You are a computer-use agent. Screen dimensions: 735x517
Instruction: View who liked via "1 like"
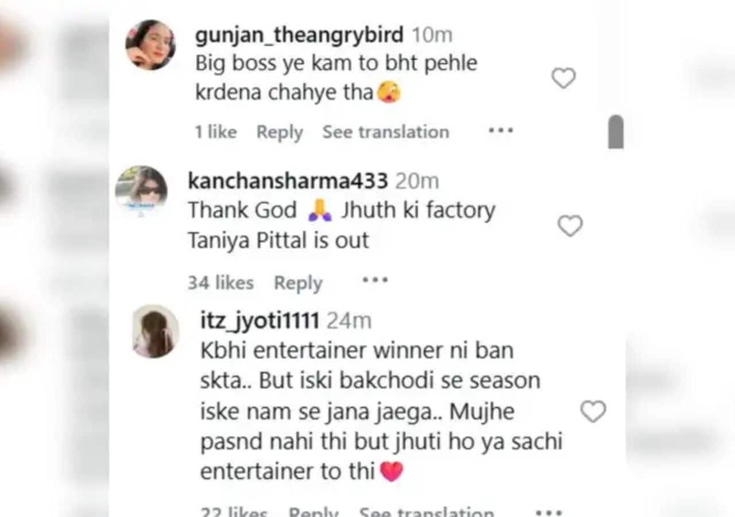click(x=215, y=132)
